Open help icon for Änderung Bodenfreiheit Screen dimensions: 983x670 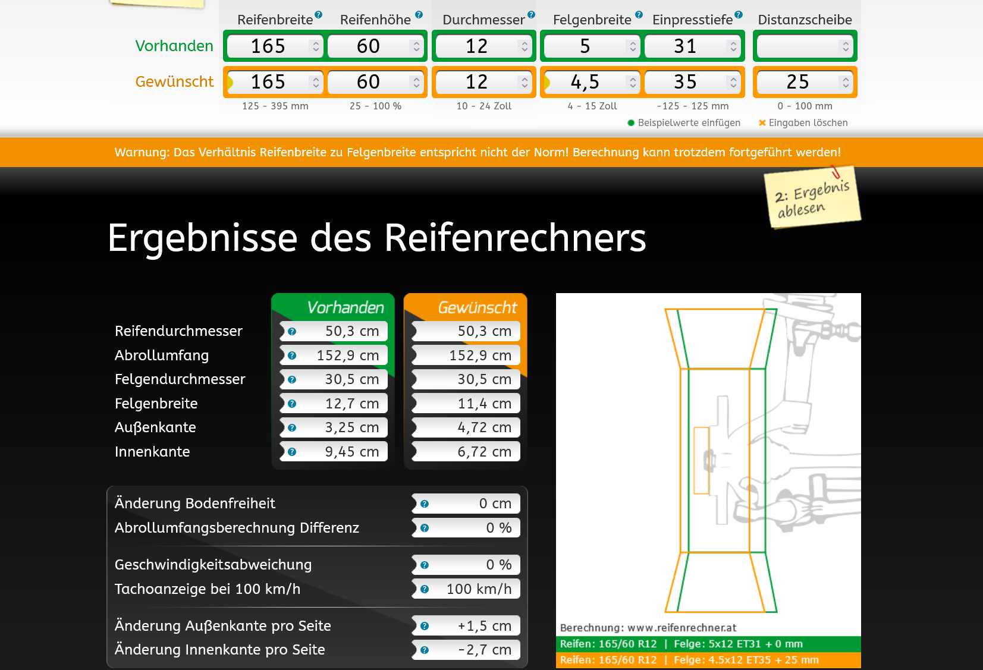coord(425,504)
